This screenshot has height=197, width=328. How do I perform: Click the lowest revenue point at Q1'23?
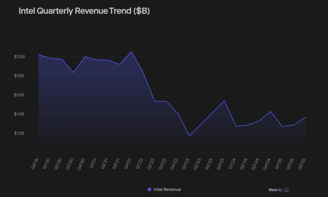coord(190,136)
